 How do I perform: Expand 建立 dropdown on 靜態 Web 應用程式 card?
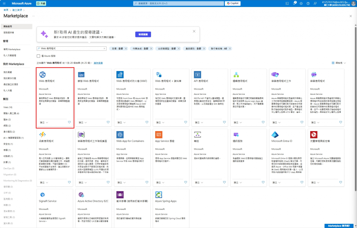pos(83,123)
